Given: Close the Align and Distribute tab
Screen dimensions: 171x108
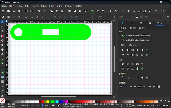Looking at the screenshot, I should click(161, 23).
